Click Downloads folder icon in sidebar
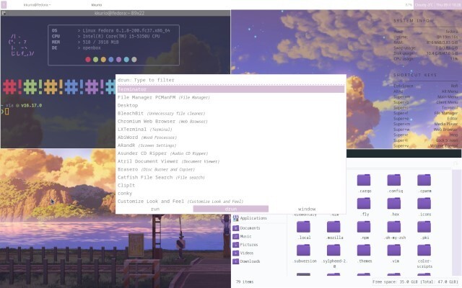The width and height of the screenshot is (462, 288). (236, 261)
